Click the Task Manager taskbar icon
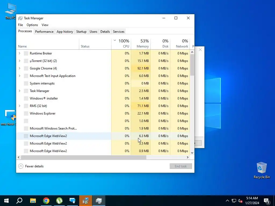 coord(99,201)
